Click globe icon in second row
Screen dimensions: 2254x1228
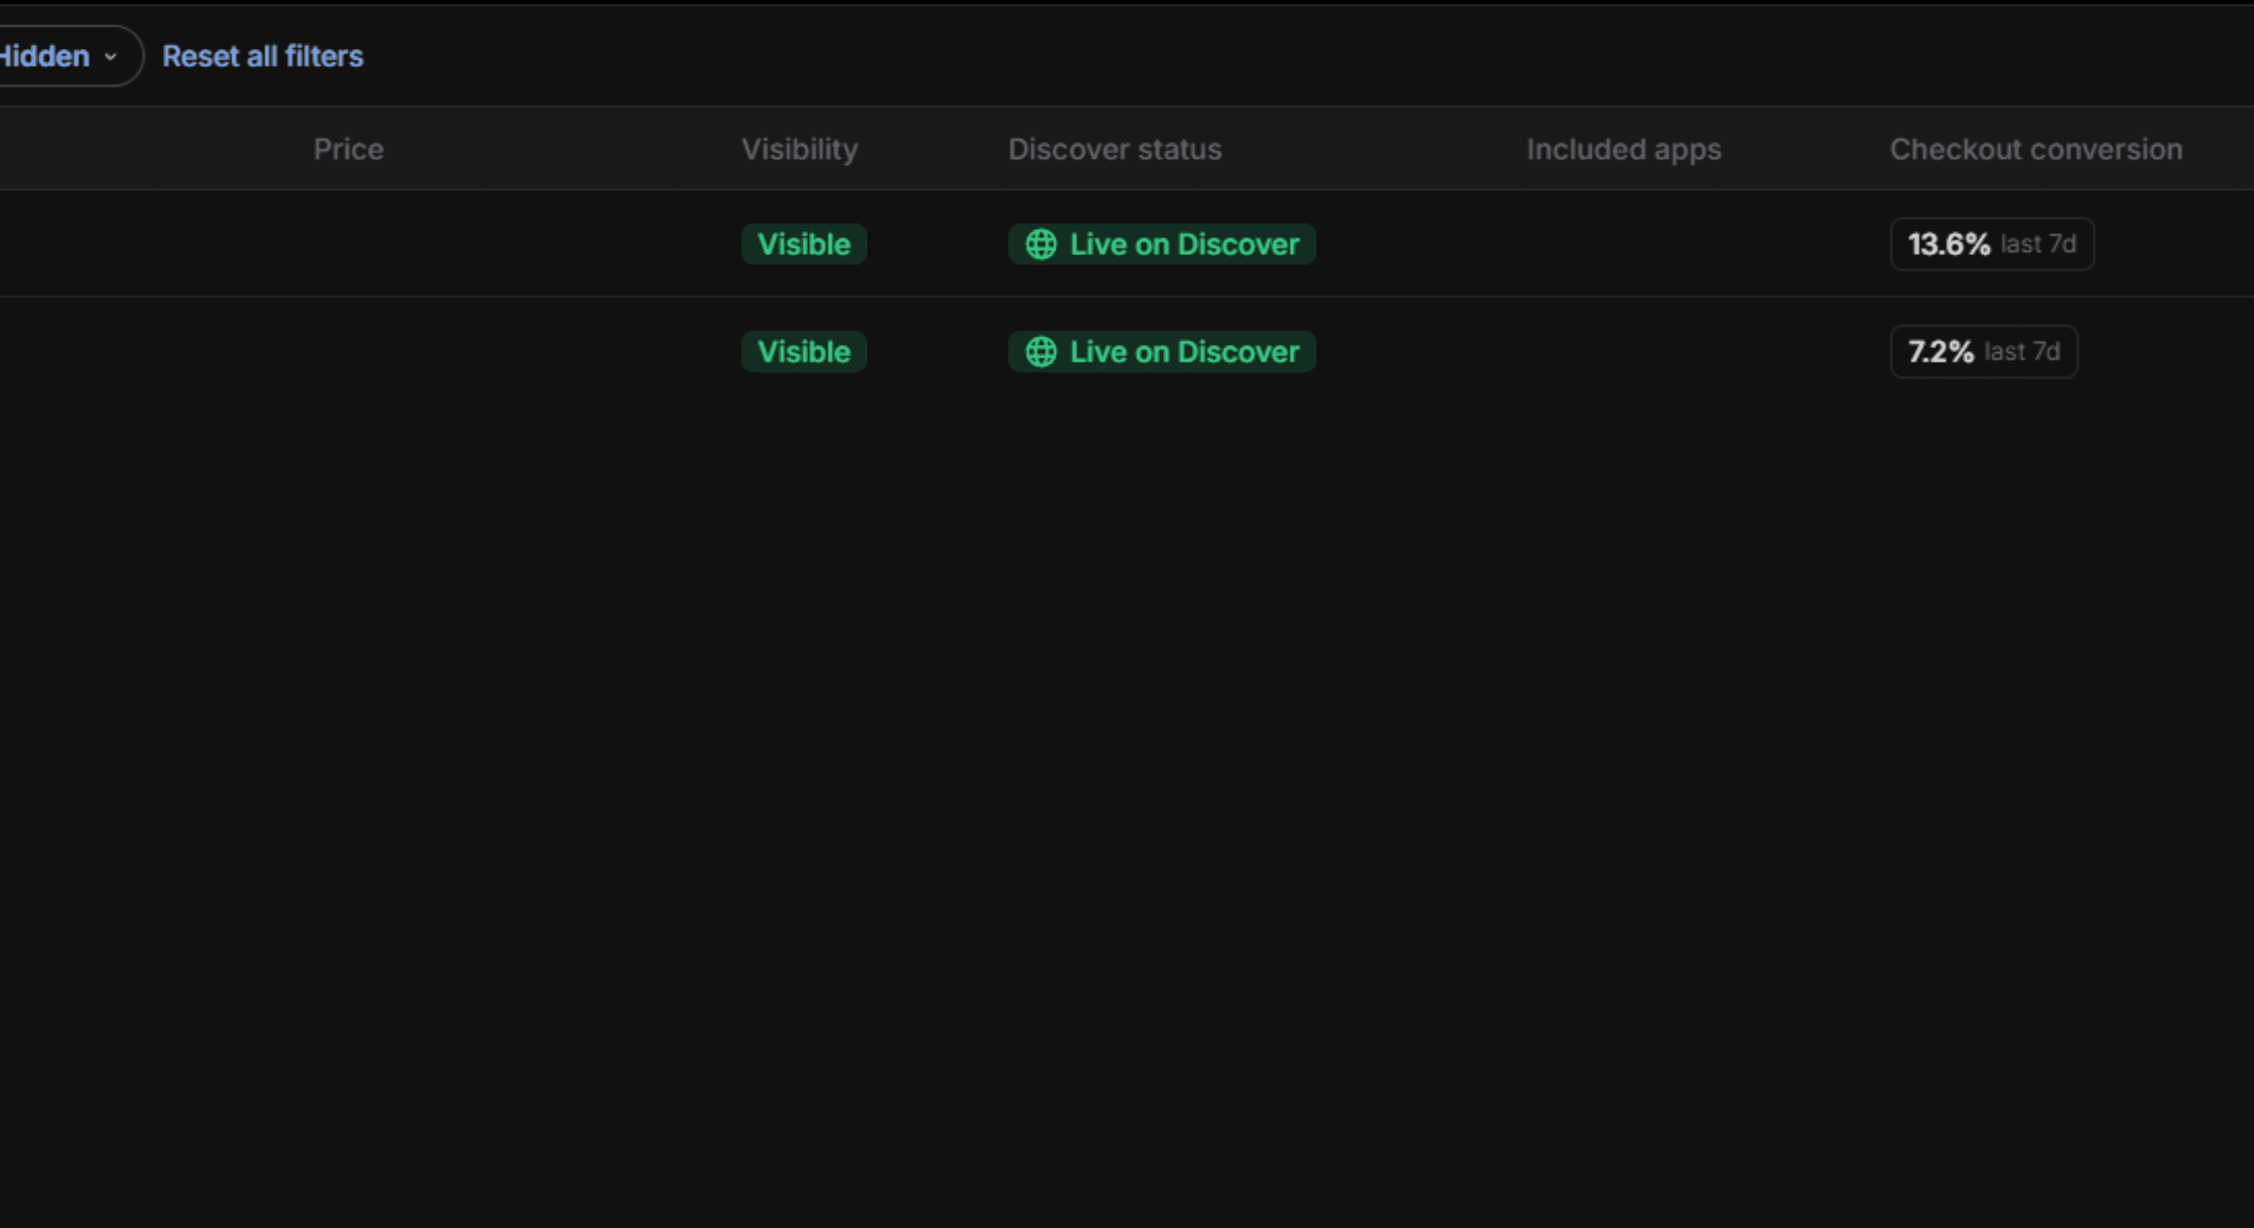coord(1041,352)
